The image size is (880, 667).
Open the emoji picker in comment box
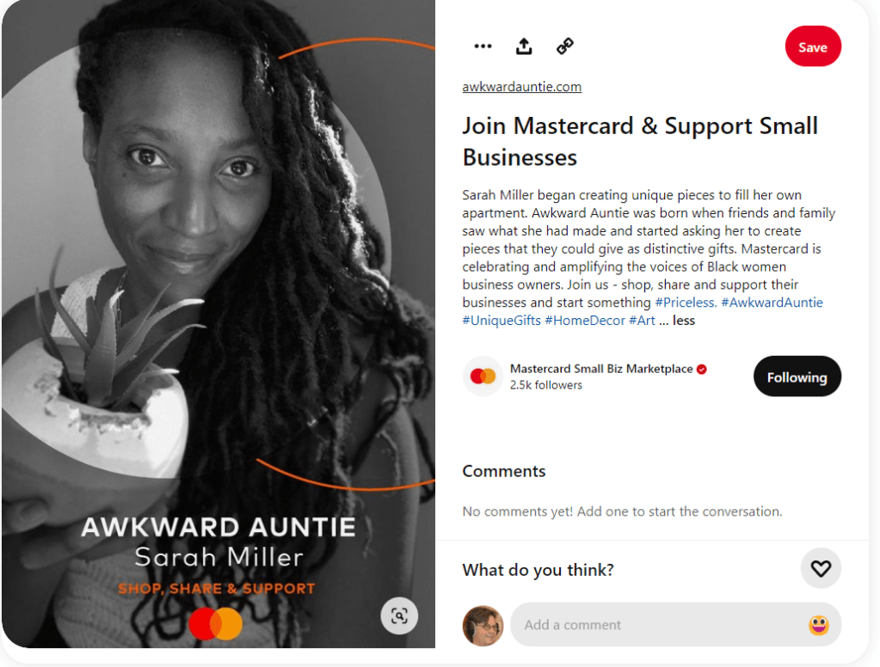(818, 625)
